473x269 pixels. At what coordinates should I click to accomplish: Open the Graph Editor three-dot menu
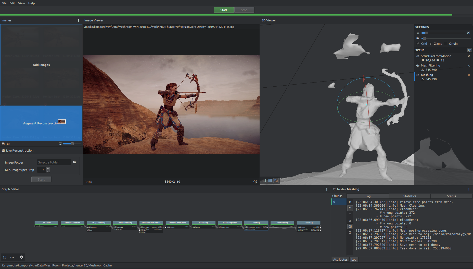(327, 189)
